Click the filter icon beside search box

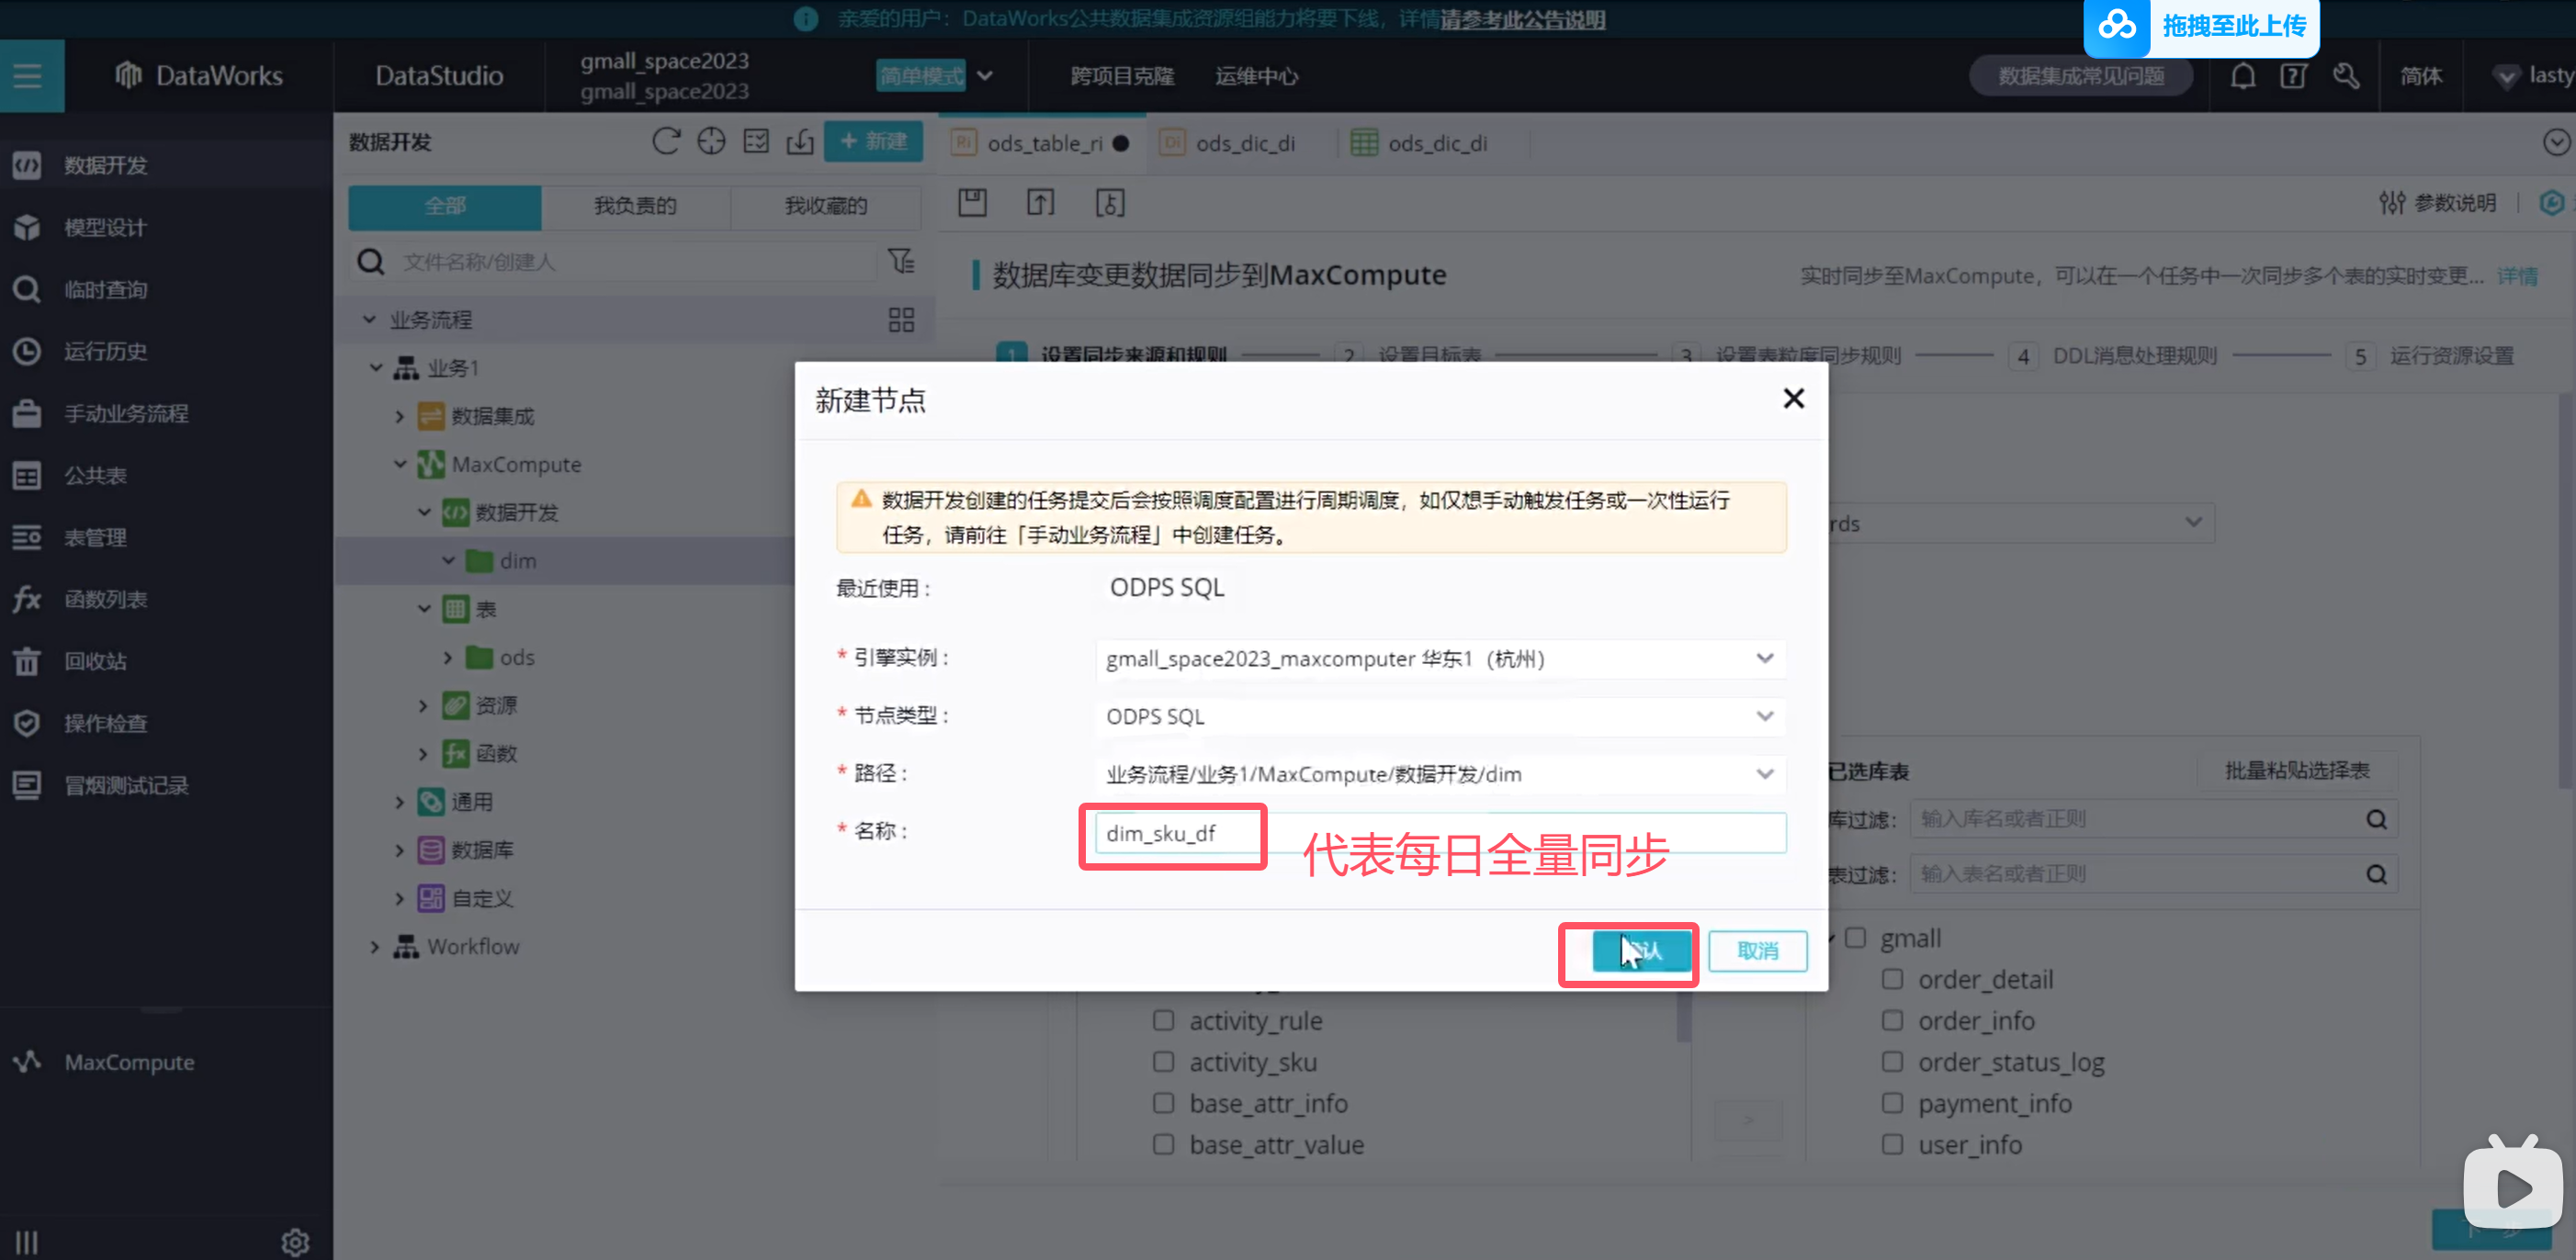tap(901, 261)
